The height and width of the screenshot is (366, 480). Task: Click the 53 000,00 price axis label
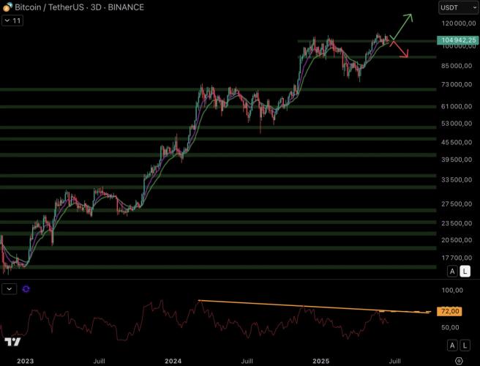pos(457,124)
